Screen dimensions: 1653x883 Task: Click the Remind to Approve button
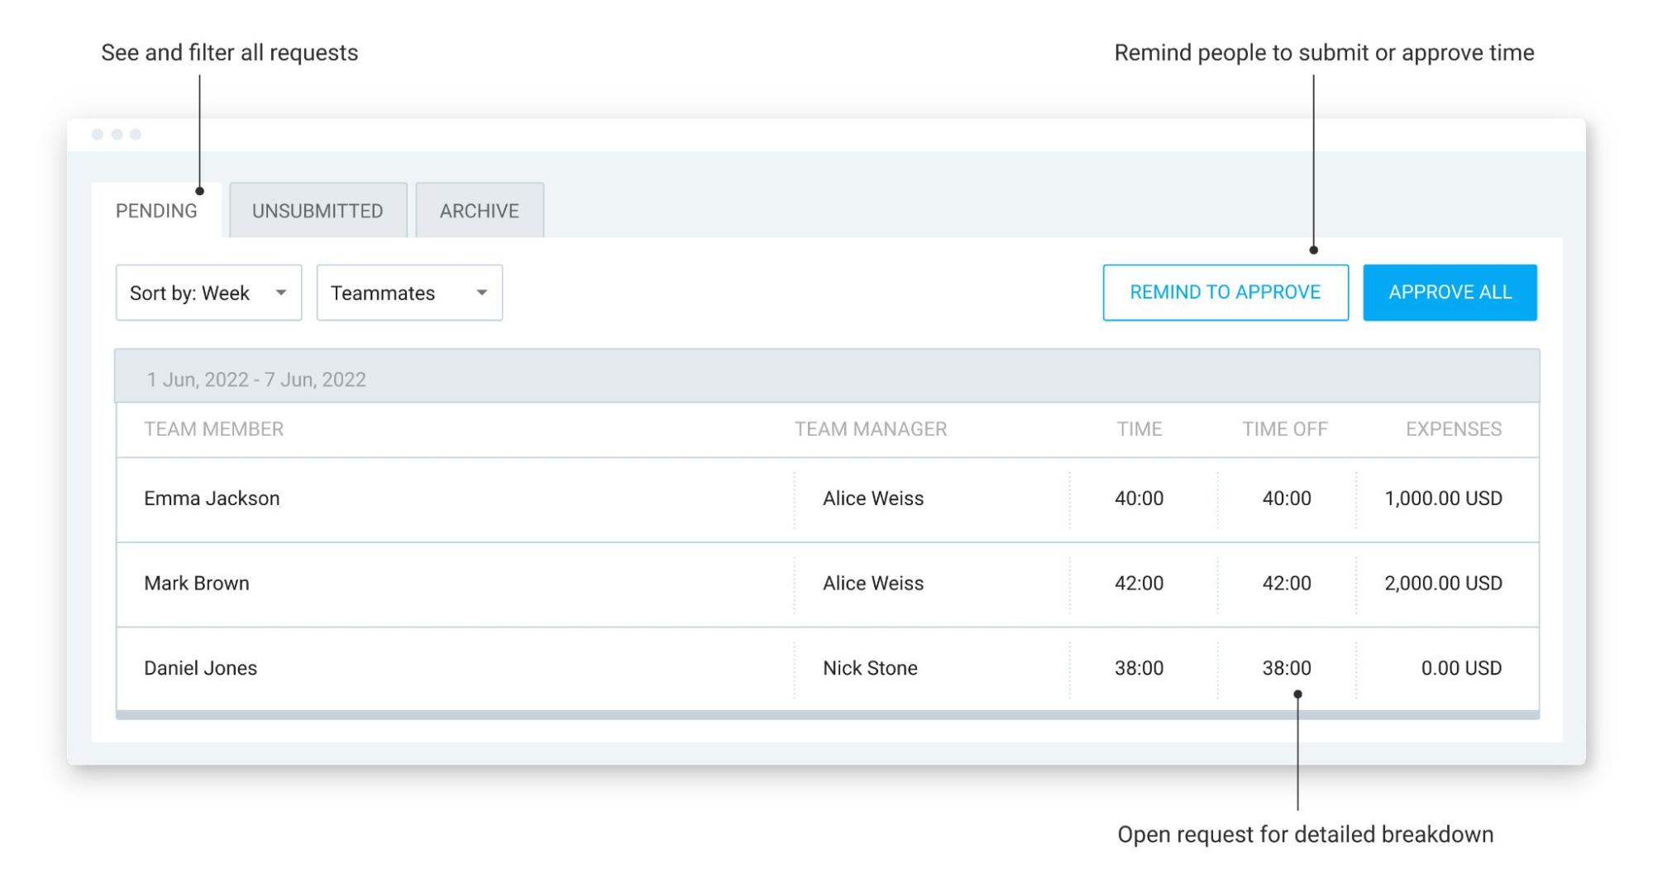coord(1225,293)
